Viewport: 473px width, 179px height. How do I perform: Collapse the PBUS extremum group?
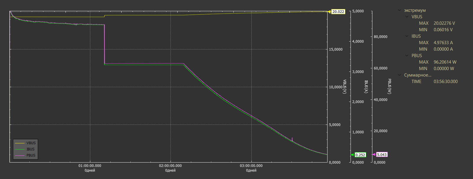click(x=407, y=56)
